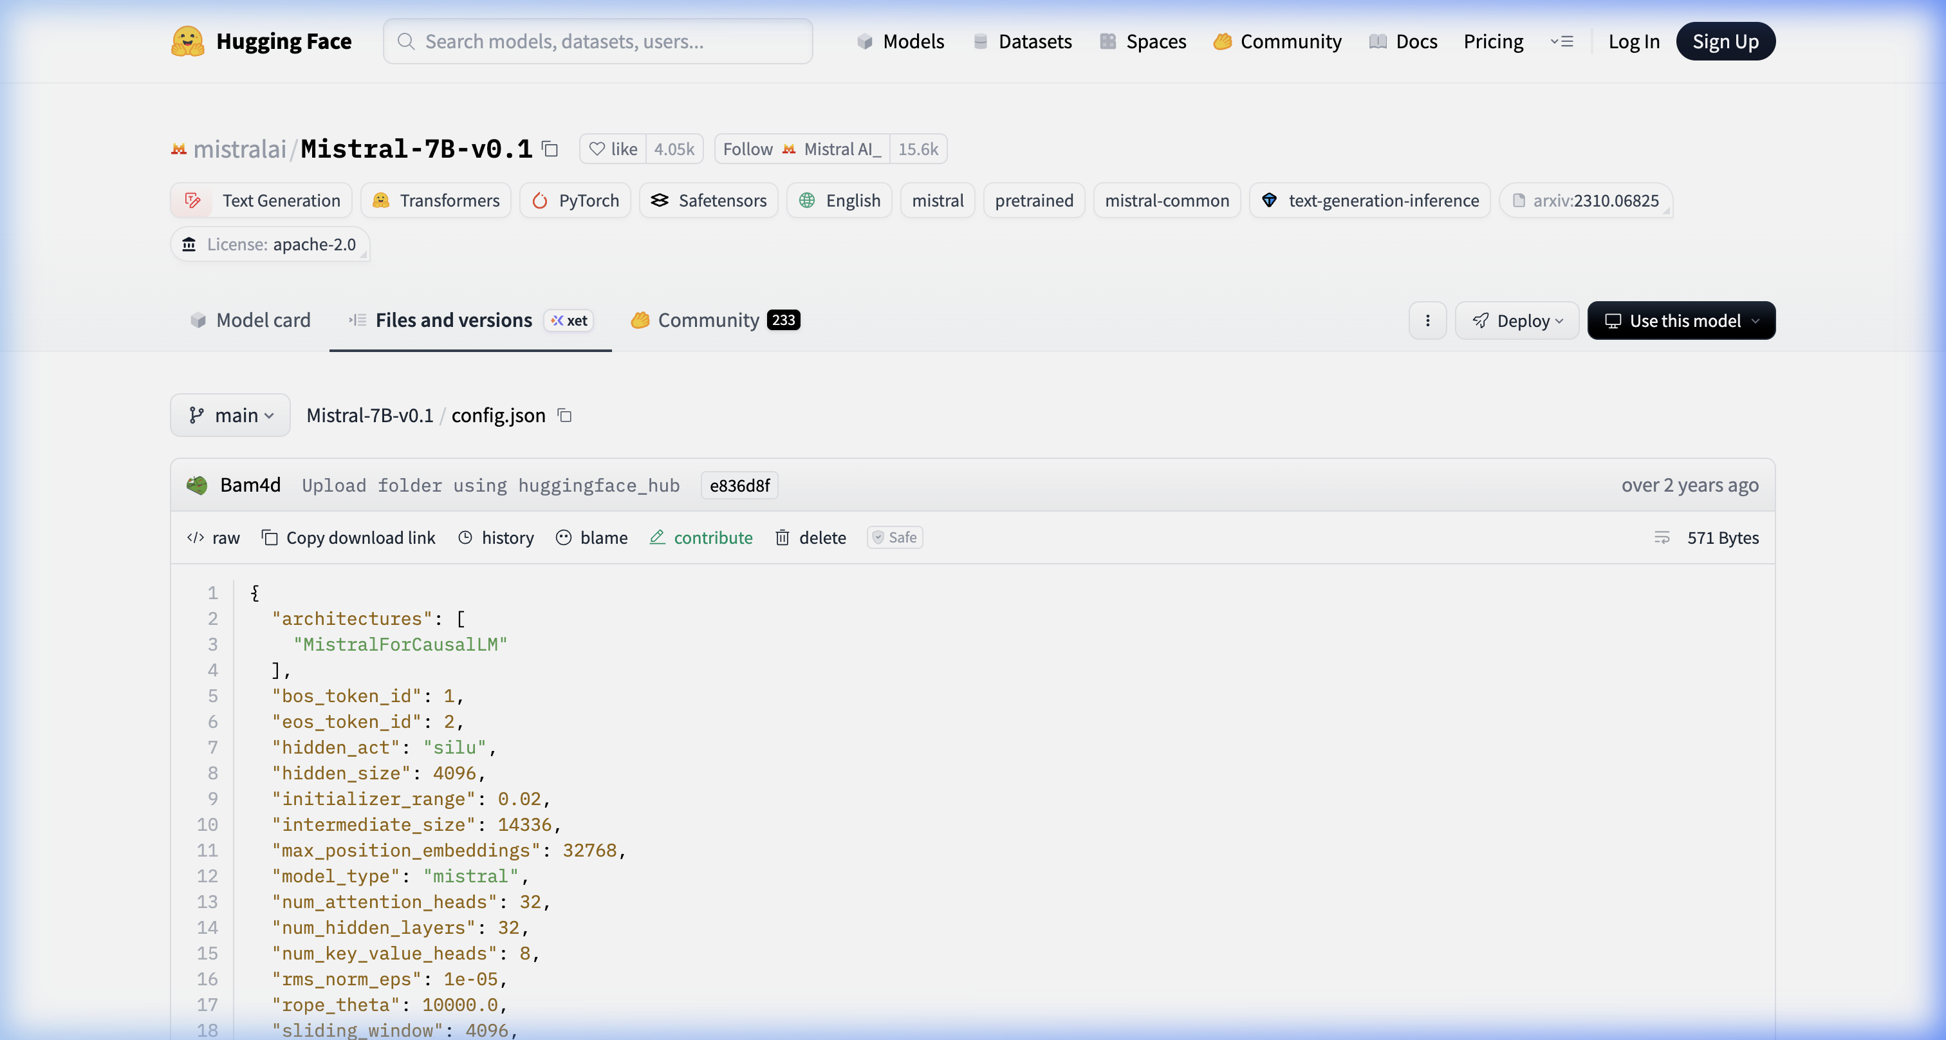View the raw config.json file
This screenshot has height=1040, width=1946.
click(x=213, y=538)
